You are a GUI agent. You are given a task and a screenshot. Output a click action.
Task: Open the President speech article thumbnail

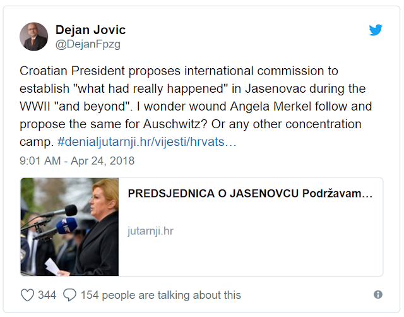pyautogui.click(x=69, y=227)
